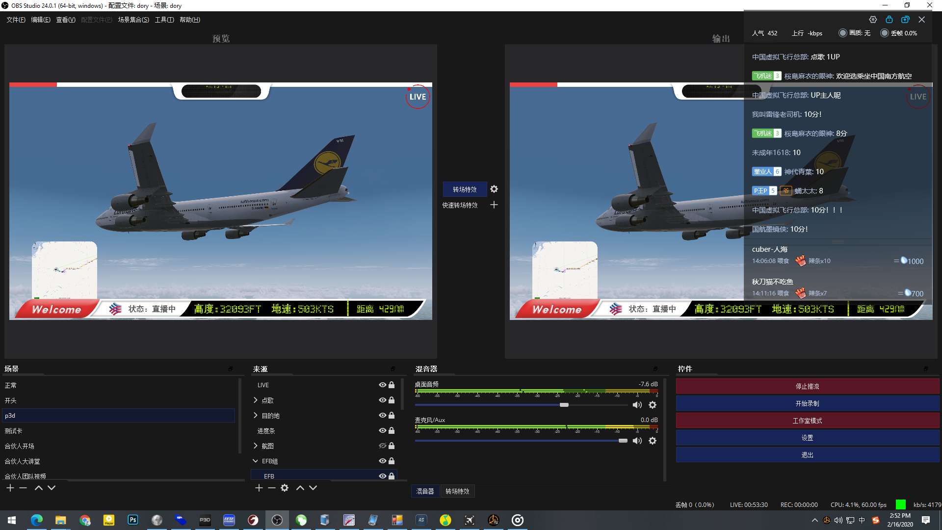Viewport: 942px width, 530px height.
Task: Switch to the 转场特效 tab
Action: click(457, 491)
